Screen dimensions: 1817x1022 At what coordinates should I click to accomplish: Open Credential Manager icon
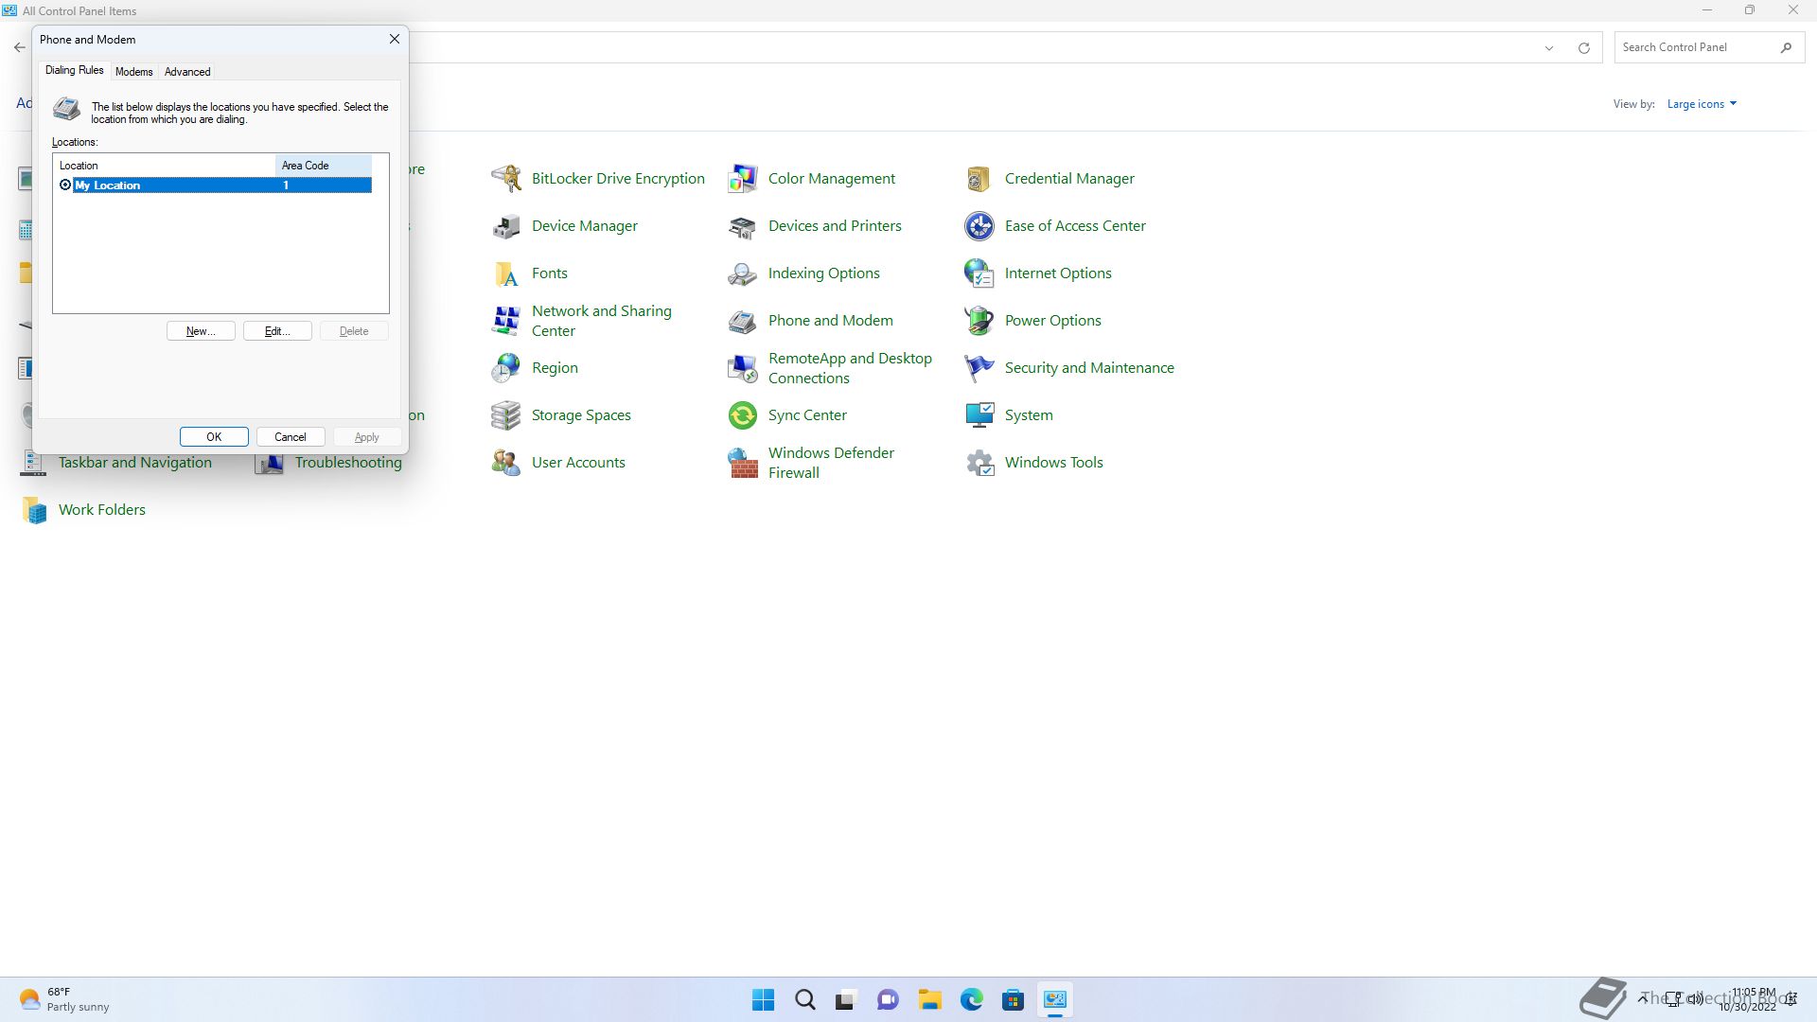point(979,178)
